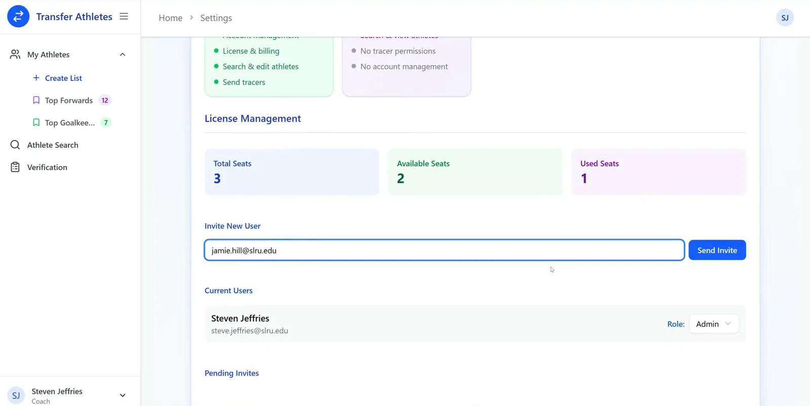
Task: Open the Top Goalkeepers list
Action: pyautogui.click(x=70, y=123)
